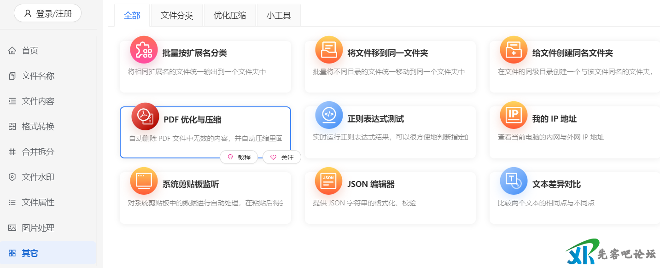Click the create same-name folder icon
This screenshot has height=268, width=660.
(514, 50)
